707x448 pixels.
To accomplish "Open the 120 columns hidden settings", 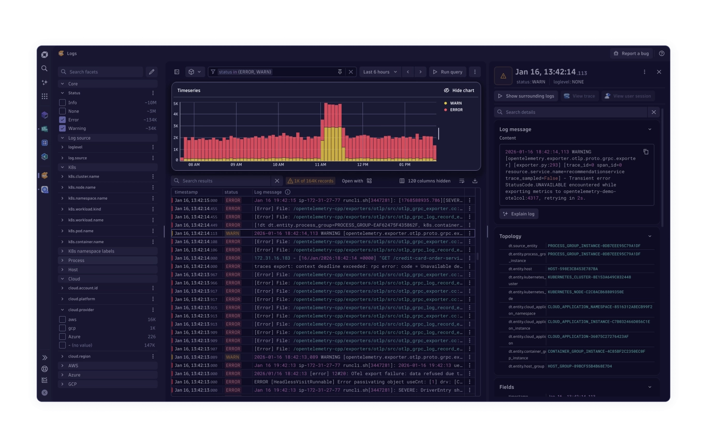I will click(425, 181).
